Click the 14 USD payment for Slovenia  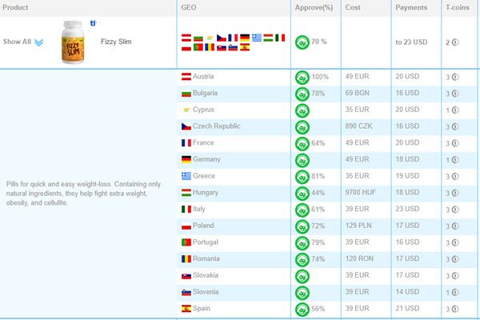click(x=407, y=291)
